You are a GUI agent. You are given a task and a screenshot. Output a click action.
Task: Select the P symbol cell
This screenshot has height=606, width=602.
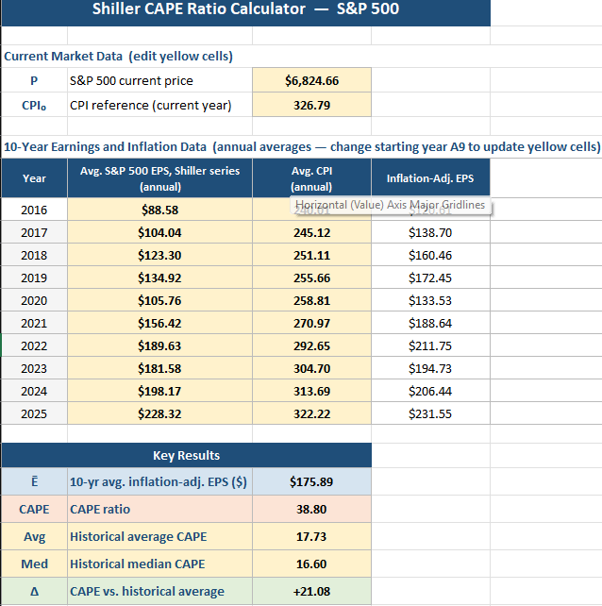tap(34, 80)
